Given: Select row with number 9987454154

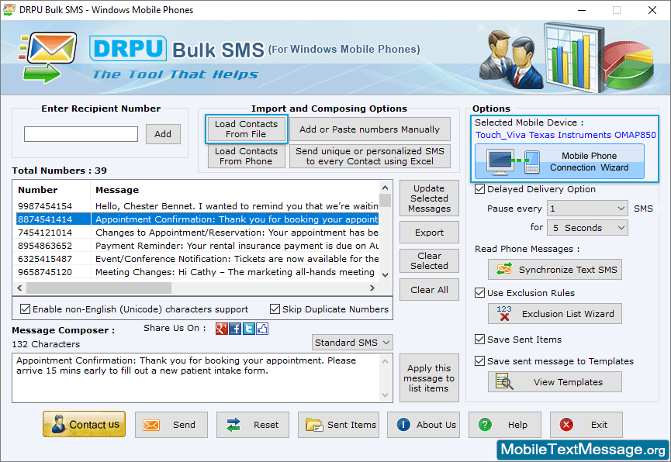Looking at the screenshot, I should click(197, 206).
